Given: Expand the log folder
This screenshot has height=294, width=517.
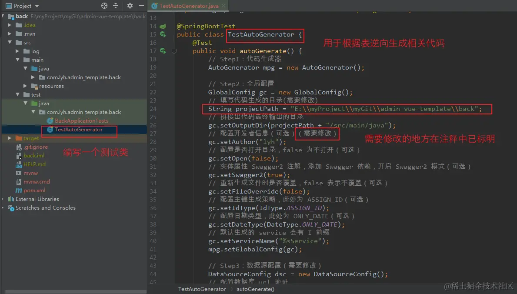Looking at the screenshot, I should coord(17,51).
